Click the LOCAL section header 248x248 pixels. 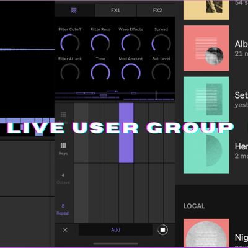[x=194, y=206]
